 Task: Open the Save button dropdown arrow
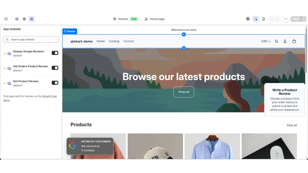click(x=304, y=19)
